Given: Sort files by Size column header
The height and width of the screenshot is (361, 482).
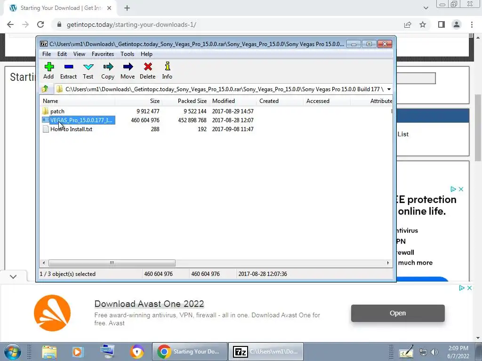Looking at the screenshot, I should [139, 101].
